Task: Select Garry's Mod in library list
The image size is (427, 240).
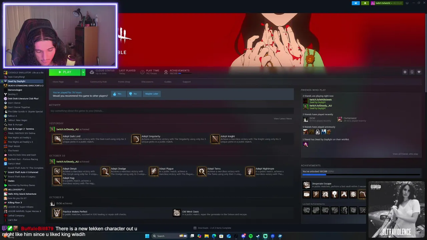Action: (x=14, y=164)
